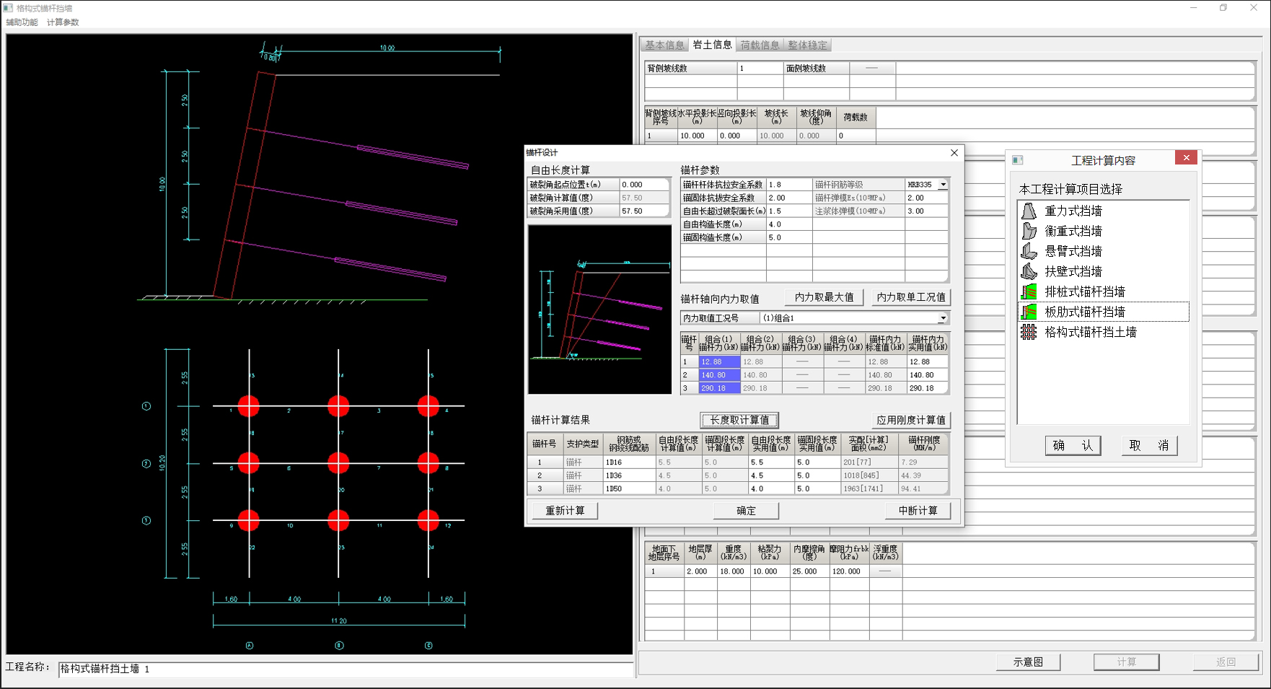
Task: Select the highlighted 290.18 force cell
Action: click(718, 388)
